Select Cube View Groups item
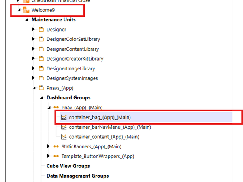 pyautogui.click(x=68, y=166)
